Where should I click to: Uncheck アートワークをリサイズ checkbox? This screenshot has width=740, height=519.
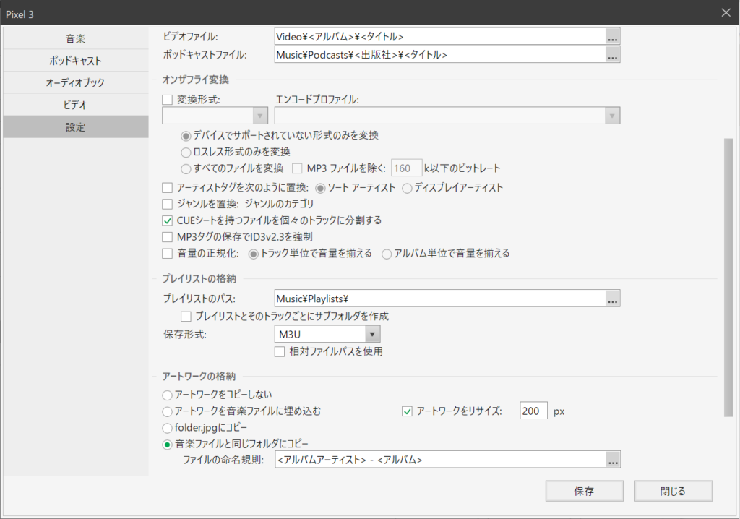407,411
